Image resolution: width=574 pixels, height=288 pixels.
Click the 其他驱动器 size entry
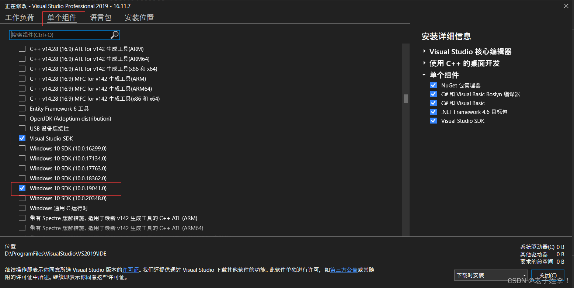(542, 254)
